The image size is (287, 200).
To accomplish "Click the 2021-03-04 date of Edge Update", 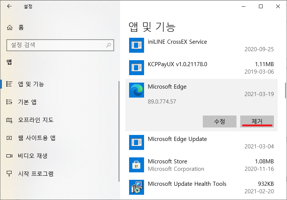I will pos(259,147).
